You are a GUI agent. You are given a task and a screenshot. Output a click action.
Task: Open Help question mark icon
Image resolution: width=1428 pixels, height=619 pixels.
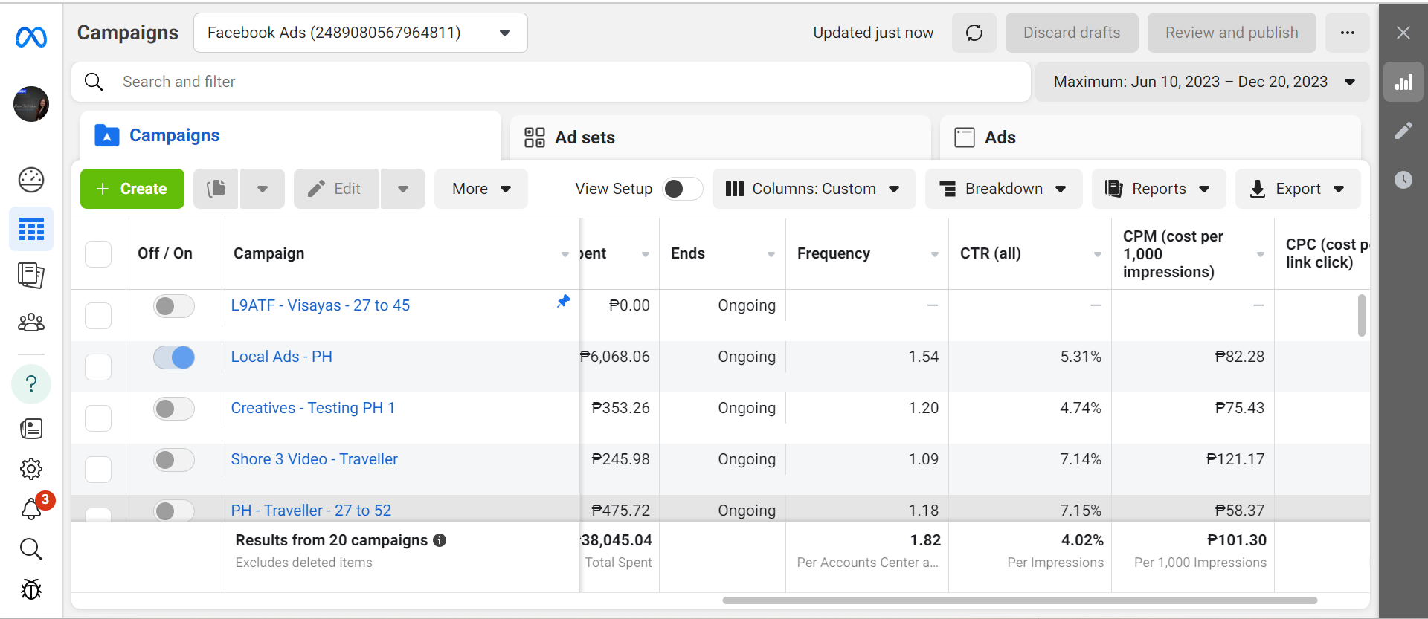coord(31,384)
